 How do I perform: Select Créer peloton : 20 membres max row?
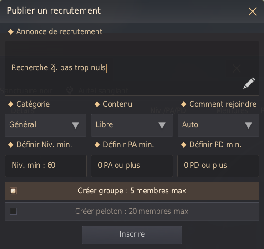(132, 212)
